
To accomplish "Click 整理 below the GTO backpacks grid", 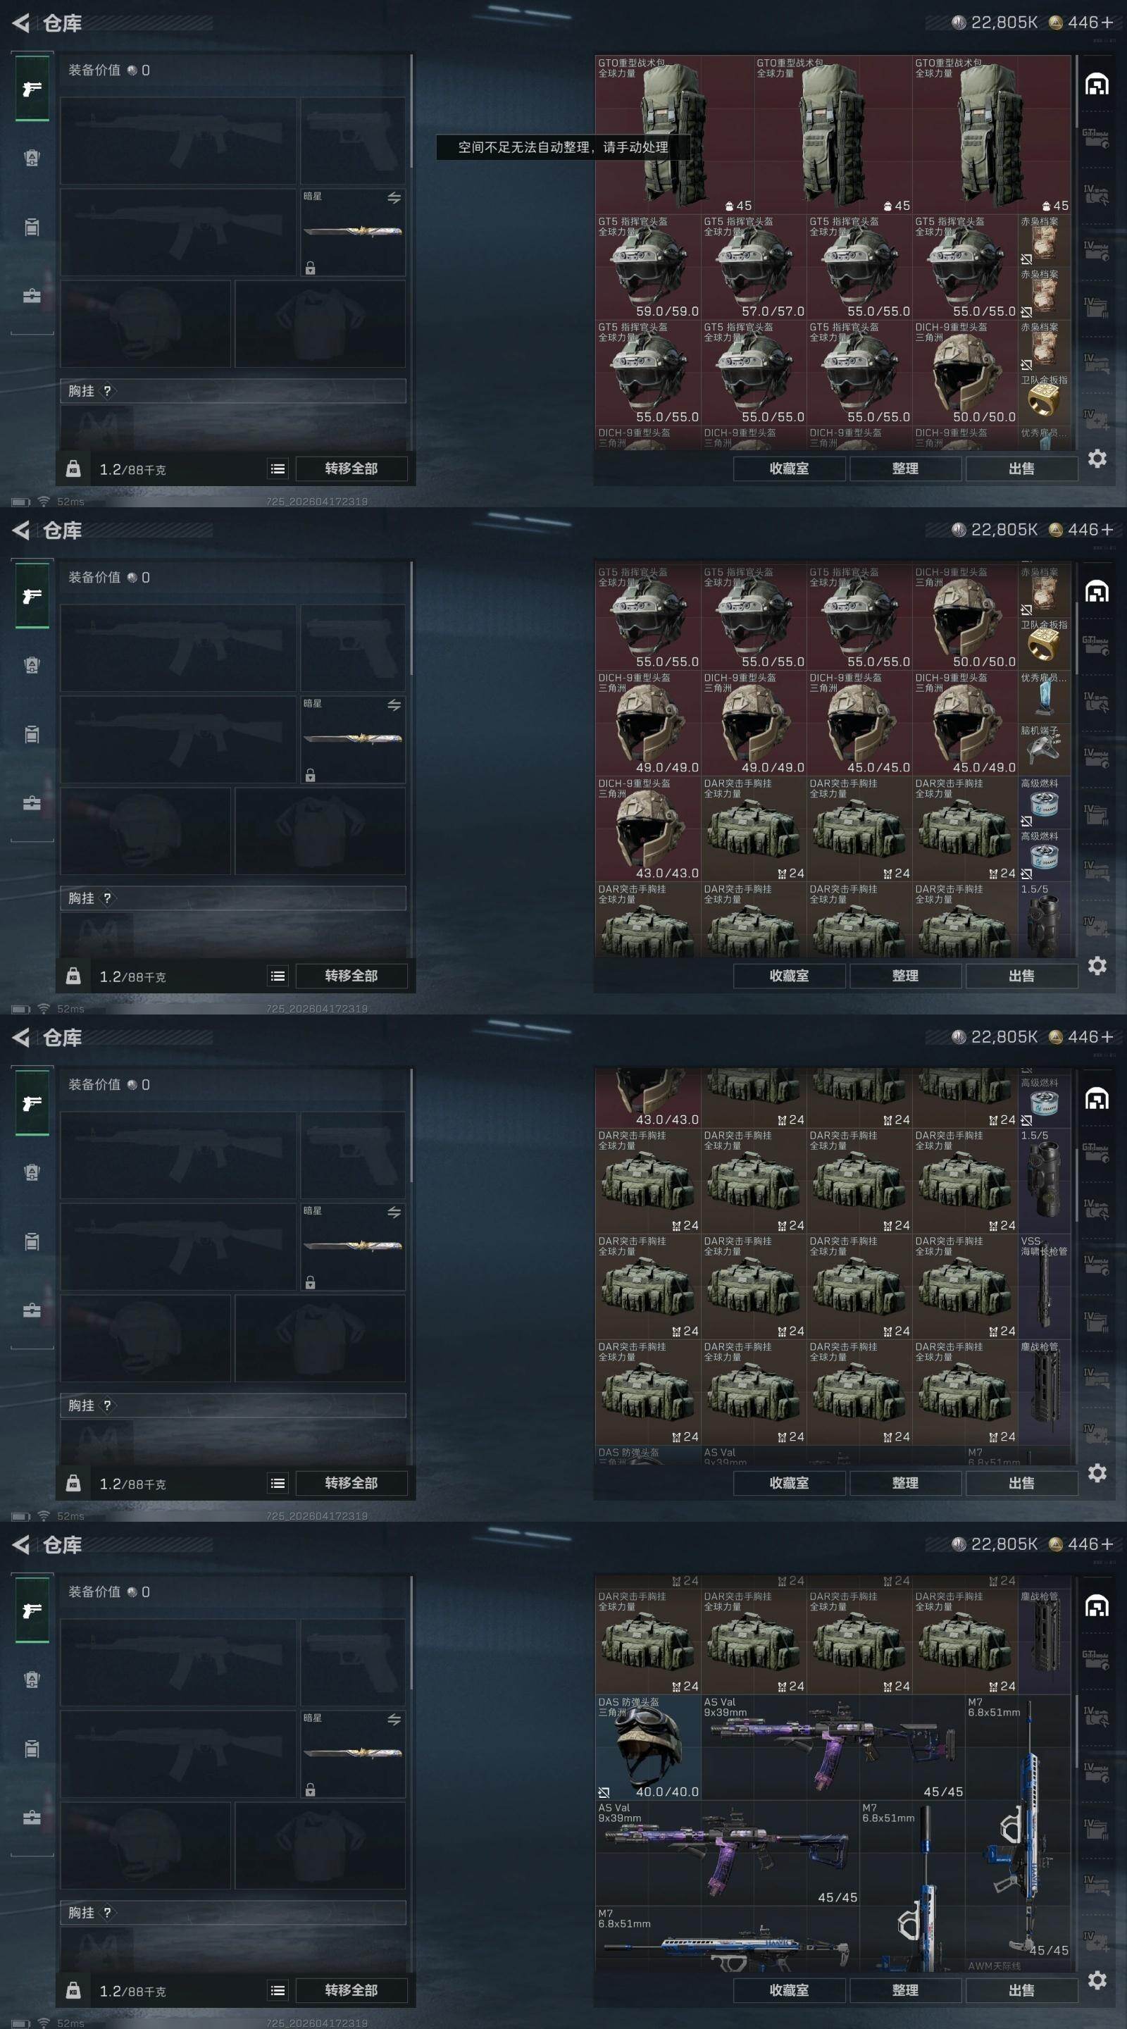I will point(905,469).
